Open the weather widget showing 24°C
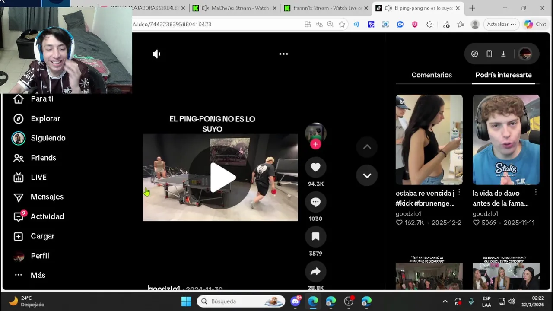This screenshot has height=311, width=553. pos(26,301)
